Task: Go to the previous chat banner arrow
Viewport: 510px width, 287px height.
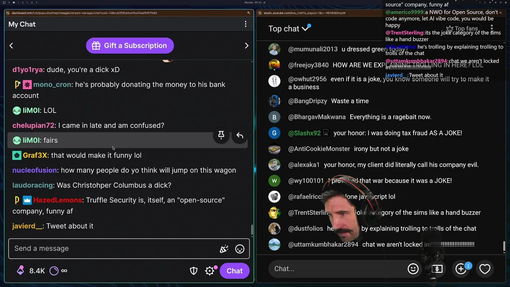Action: 11,45
